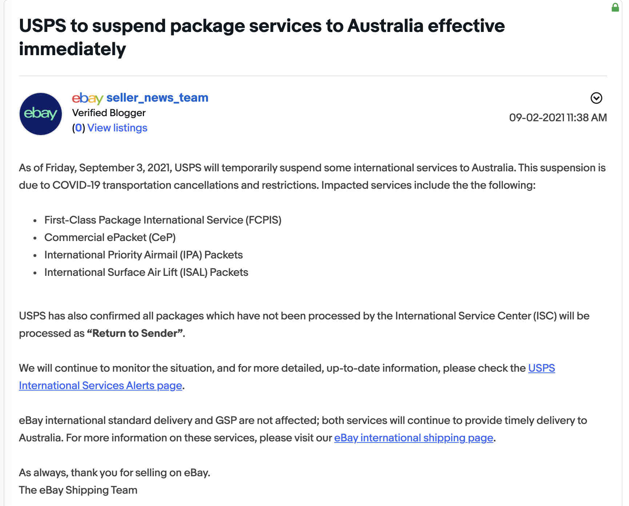Click the International Priority Airmail Packets item

click(144, 255)
